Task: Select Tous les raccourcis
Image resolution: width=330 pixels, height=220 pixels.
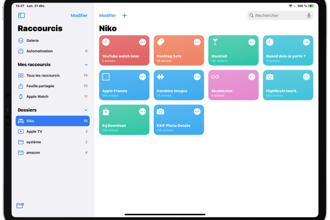Action: click(x=52, y=76)
